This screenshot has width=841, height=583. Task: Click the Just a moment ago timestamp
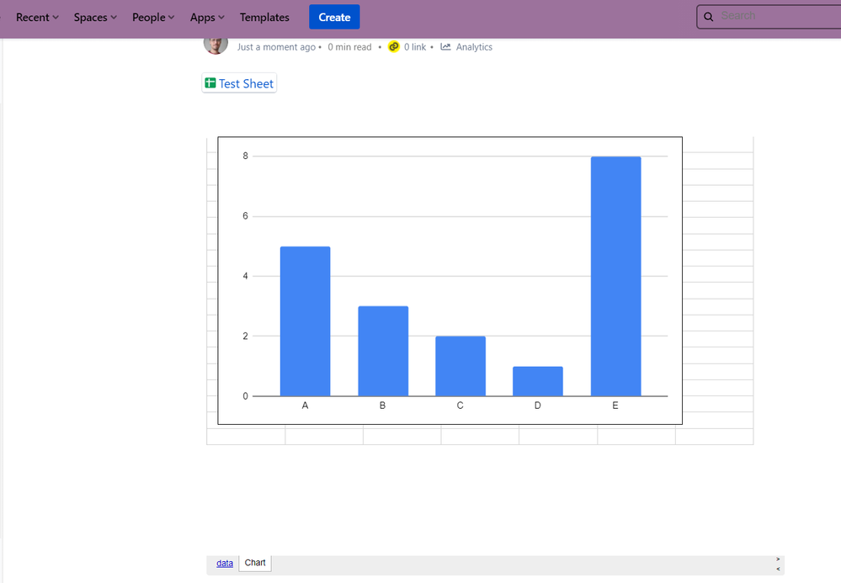276,47
